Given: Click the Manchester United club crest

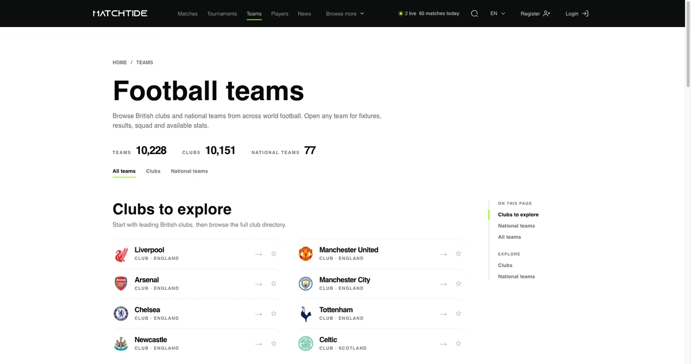Looking at the screenshot, I should tap(306, 254).
